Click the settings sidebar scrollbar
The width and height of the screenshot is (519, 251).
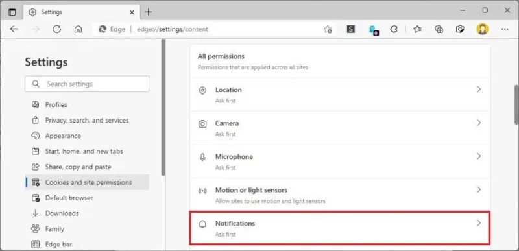[x=163, y=108]
